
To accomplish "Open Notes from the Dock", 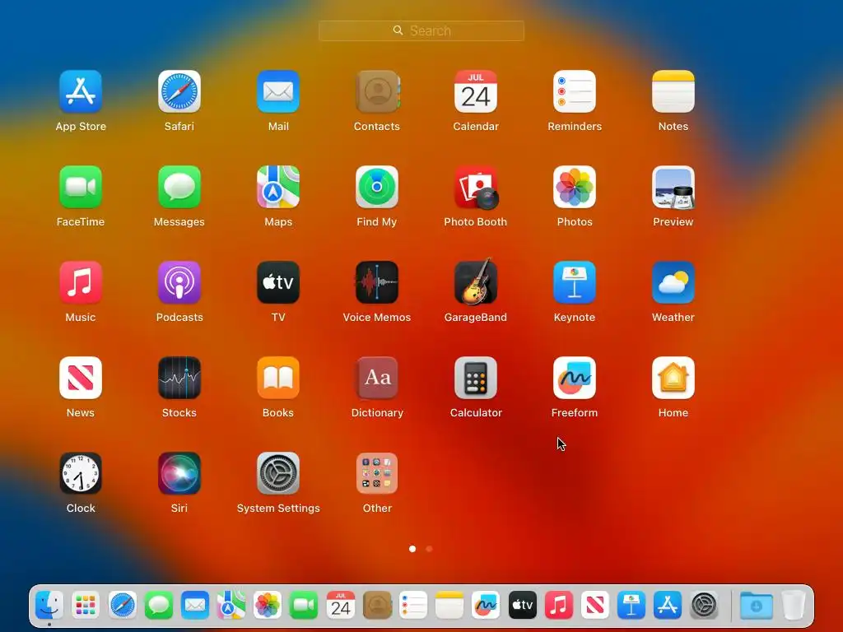I will click(x=449, y=606).
